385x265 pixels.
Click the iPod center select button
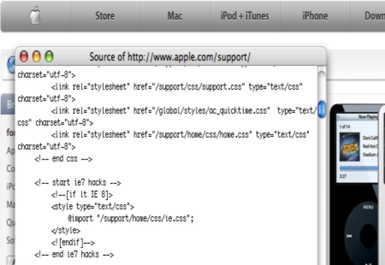[368, 237]
